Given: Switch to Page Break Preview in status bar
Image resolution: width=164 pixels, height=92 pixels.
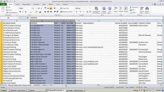Looking at the screenshot, I should [x=141, y=87].
